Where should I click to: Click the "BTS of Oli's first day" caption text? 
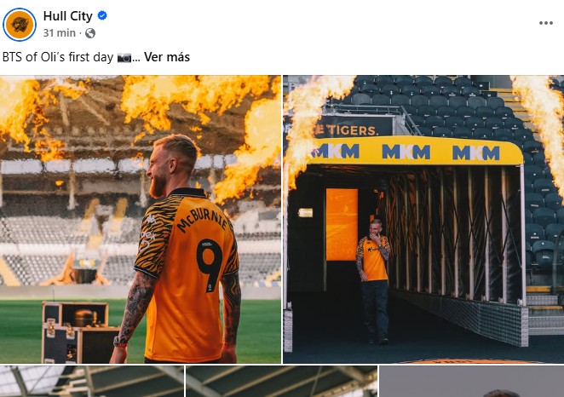click(58, 57)
